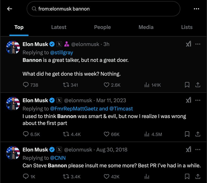Follow the @CNN mention link

(57, 158)
